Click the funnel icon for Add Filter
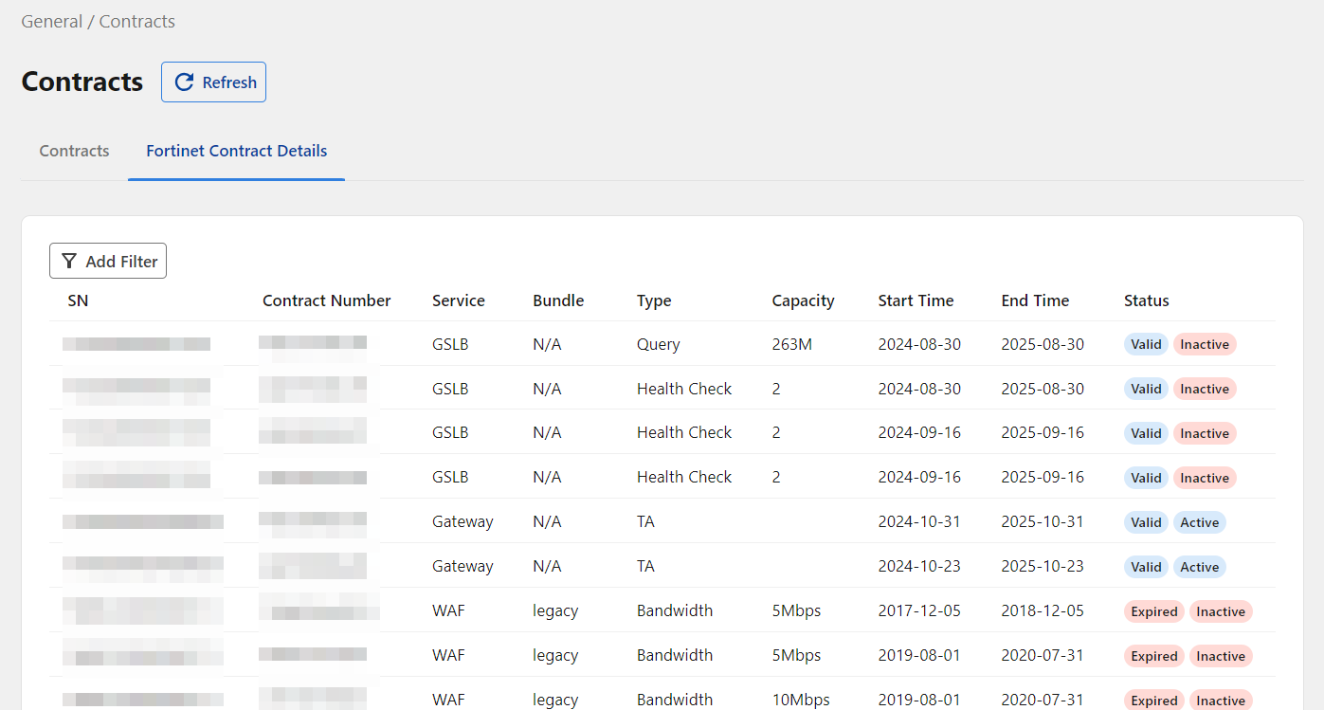 pyautogui.click(x=69, y=262)
